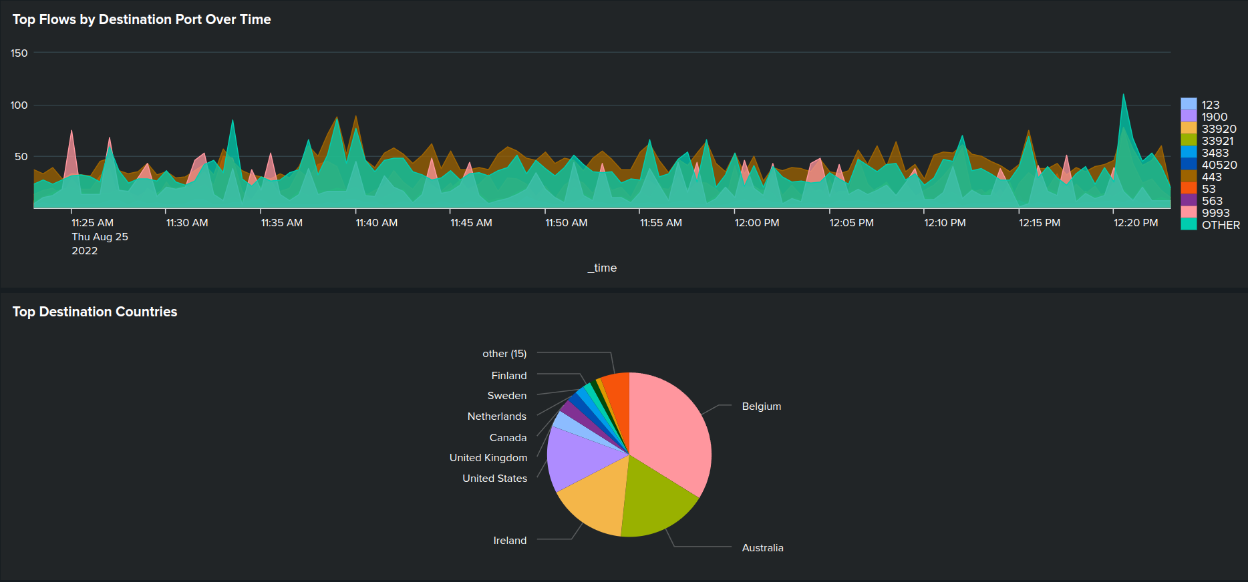Click the "563" port legend label
The width and height of the screenshot is (1248, 582).
[x=1213, y=201]
